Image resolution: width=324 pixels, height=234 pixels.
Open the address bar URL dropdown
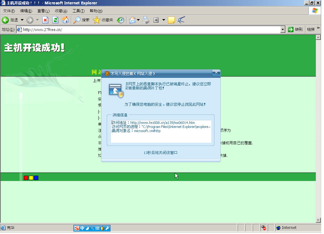[283, 29]
